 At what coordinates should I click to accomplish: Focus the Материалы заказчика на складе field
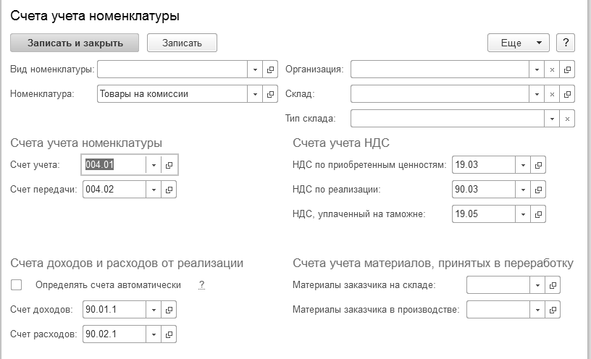[498, 285]
